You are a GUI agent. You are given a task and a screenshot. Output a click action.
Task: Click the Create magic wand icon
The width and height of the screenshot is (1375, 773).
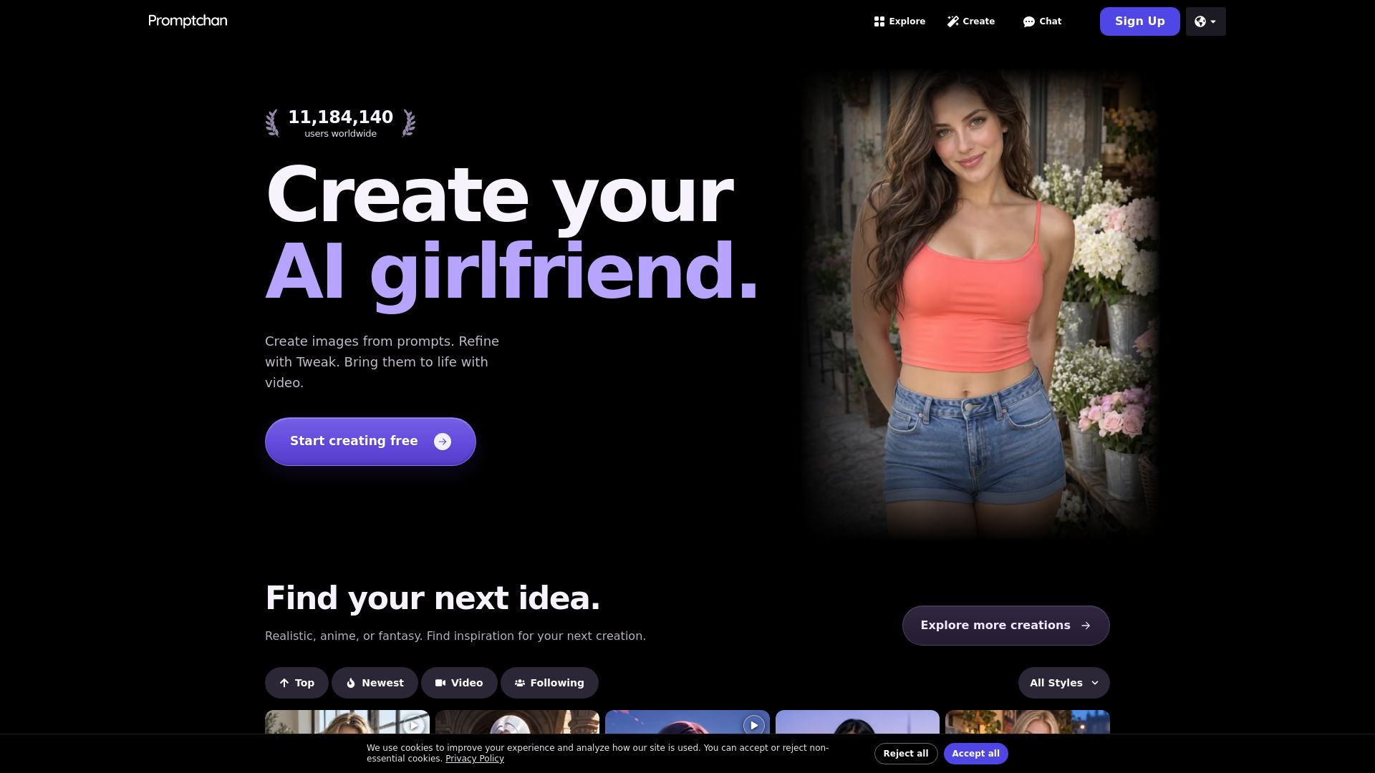point(952,21)
